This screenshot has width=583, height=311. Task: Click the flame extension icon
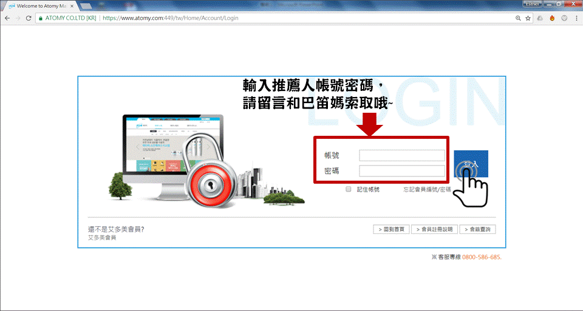point(552,18)
